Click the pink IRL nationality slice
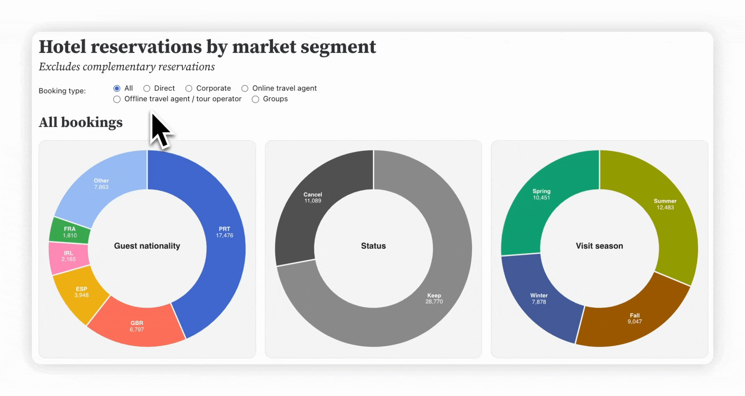The width and height of the screenshot is (745, 396). [x=68, y=257]
